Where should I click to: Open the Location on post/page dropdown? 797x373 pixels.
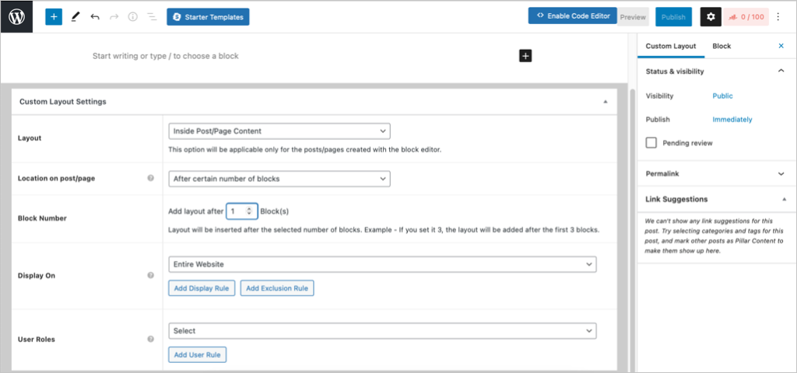[279, 179]
